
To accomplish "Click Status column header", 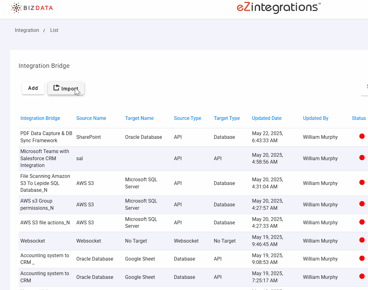I will (x=359, y=118).
